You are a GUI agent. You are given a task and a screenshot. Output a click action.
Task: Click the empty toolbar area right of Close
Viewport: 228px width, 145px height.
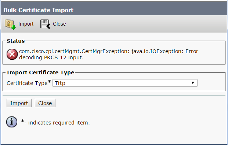145,24
